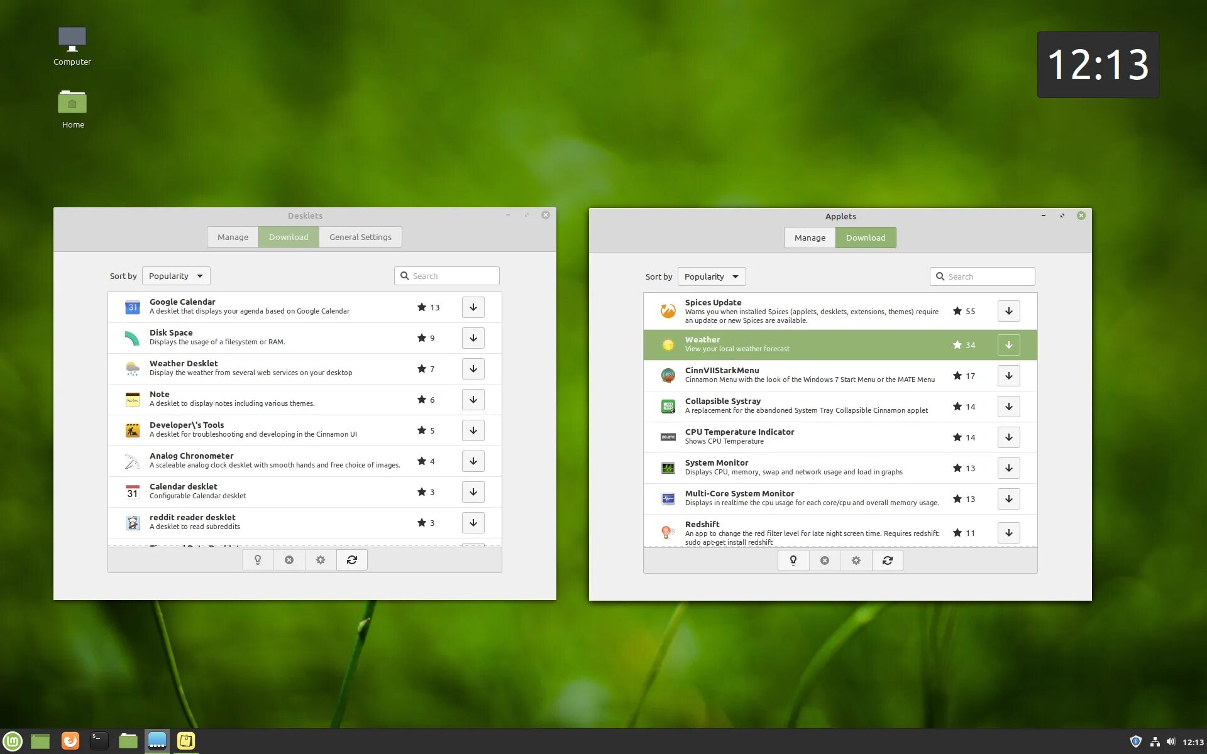Image resolution: width=1207 pixels, height=754 pixels.
Task: Click the refresh icon in Applets window
Action: pyautogui.click(x=887, y=560)
